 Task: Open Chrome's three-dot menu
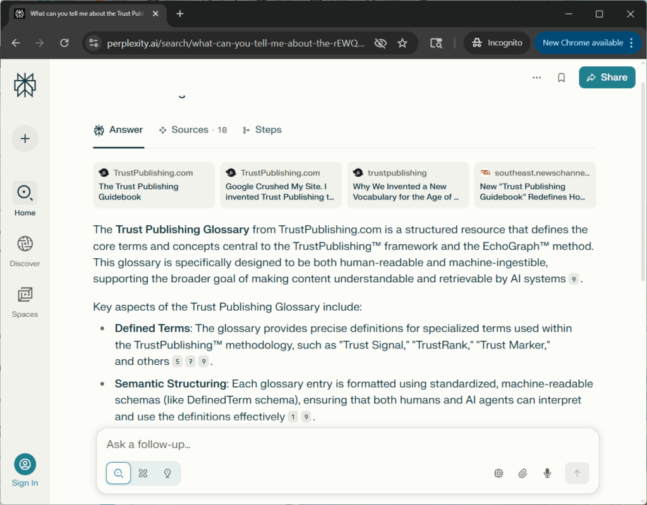[631, 43]
